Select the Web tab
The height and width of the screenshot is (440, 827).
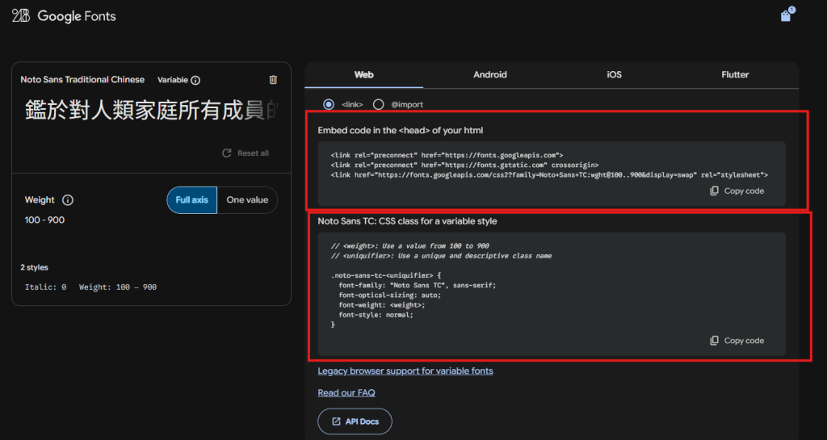tap(363, 75)
